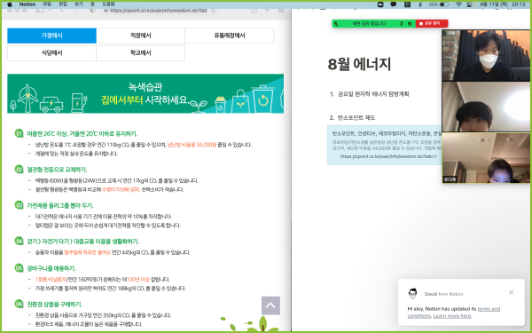The image size is (532, 333).
Task: Click orange text 100년 이상
Action: [138, 280]
